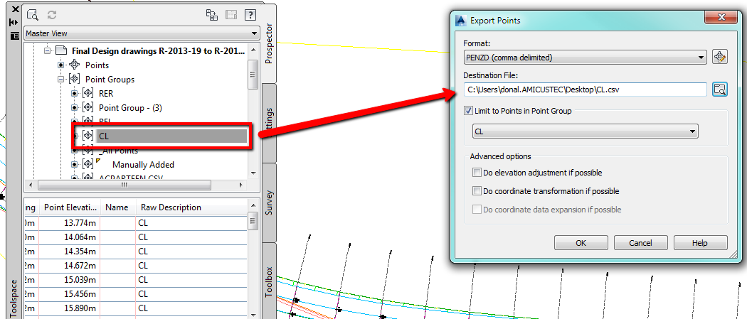This screenshot has height=319, width=747.
Task: Open the Master View dropdown
Action: click(141, 34)
